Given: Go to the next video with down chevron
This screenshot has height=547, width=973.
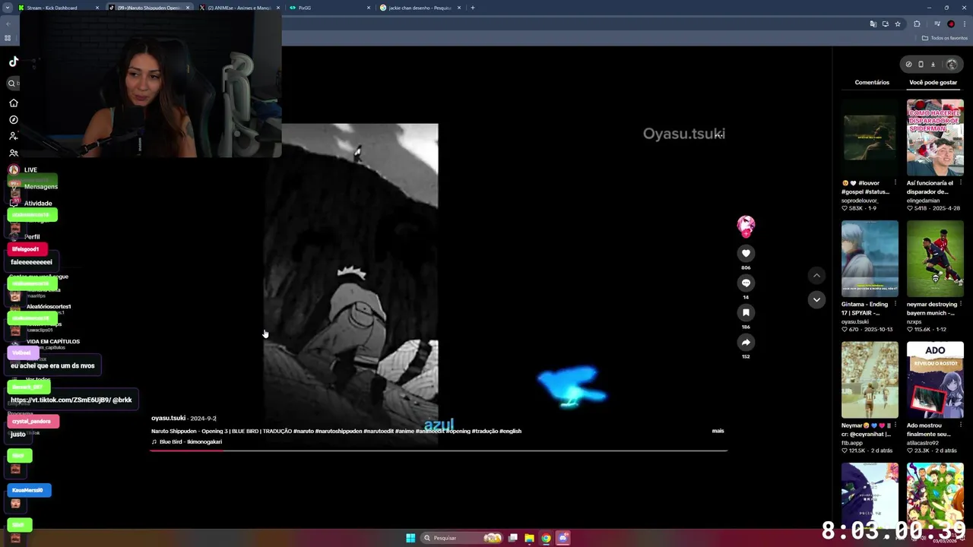Looking at the screenshot, I should coord(816,299).
